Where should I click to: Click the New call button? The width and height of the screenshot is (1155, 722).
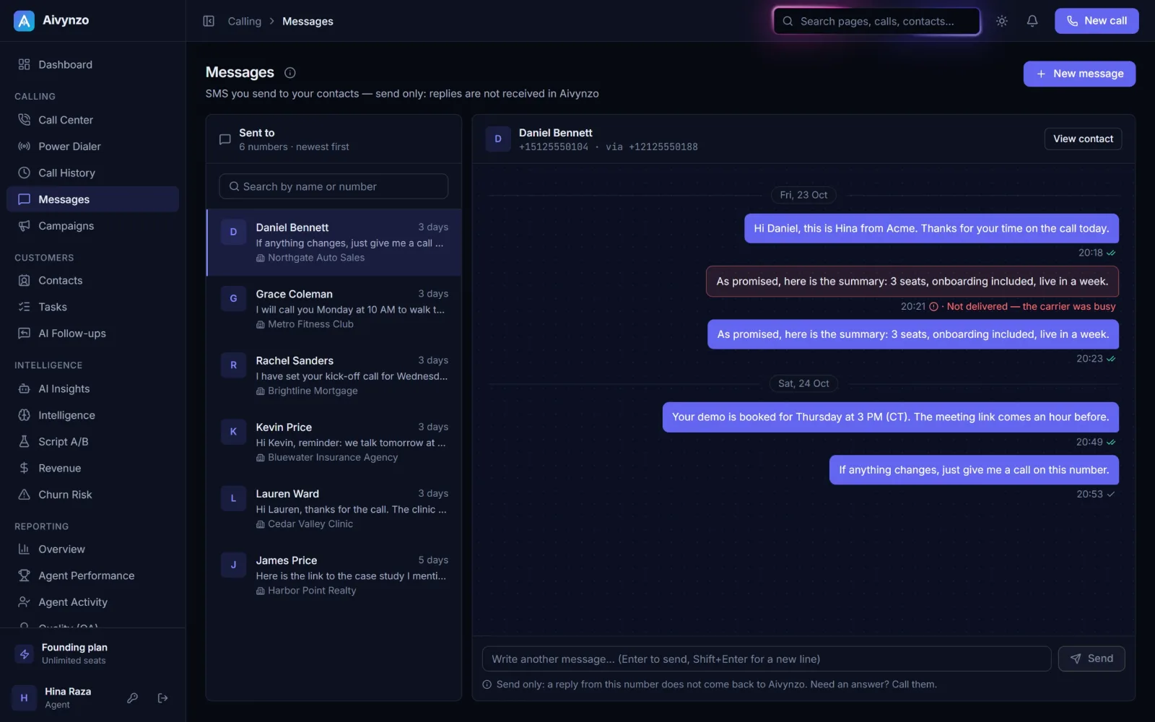click(1096, 21)
